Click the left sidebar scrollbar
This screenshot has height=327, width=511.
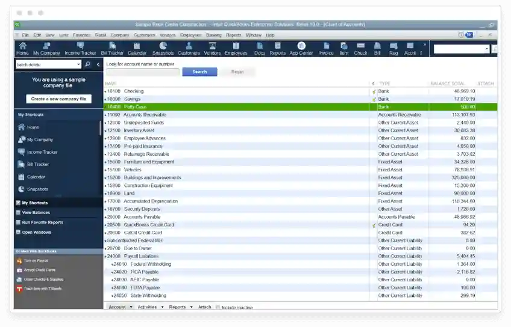(x=101, y=128)
